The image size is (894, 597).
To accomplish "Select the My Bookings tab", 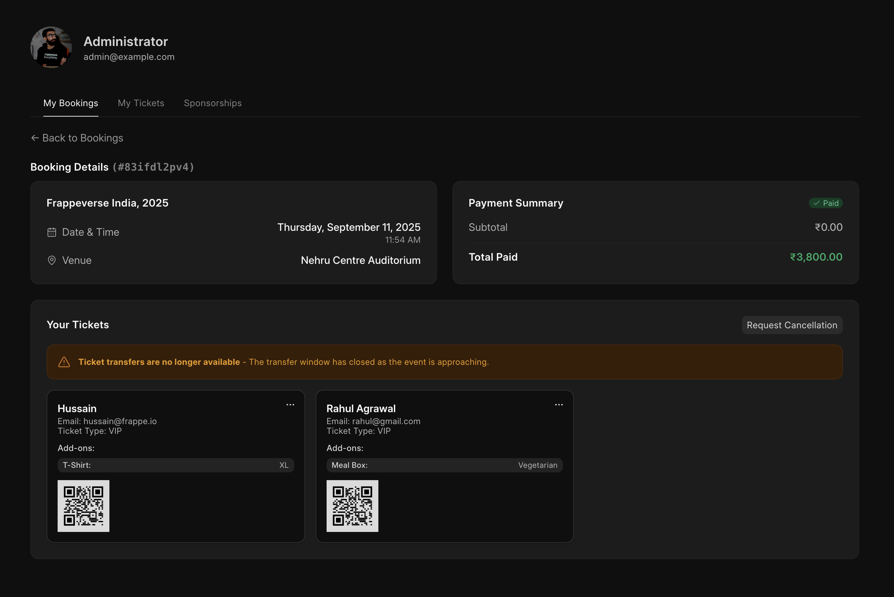I will click(71, 103).
